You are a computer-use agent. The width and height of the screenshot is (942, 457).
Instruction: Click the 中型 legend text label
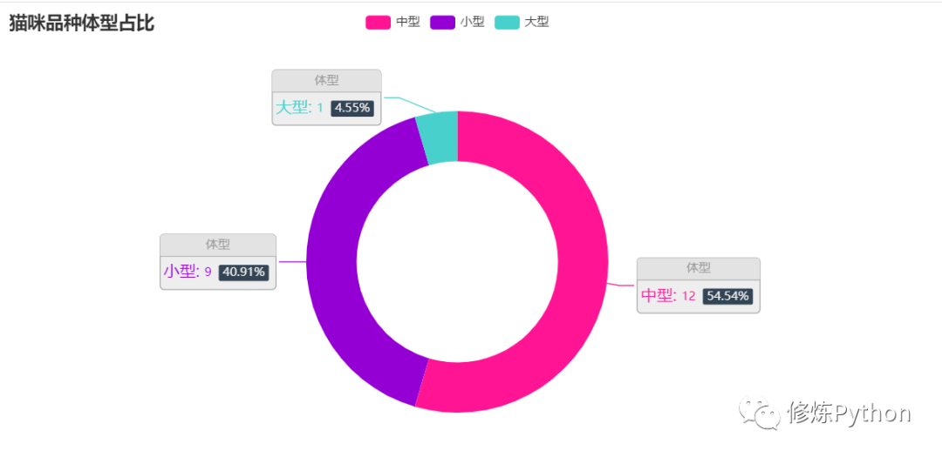click(408, 22)
